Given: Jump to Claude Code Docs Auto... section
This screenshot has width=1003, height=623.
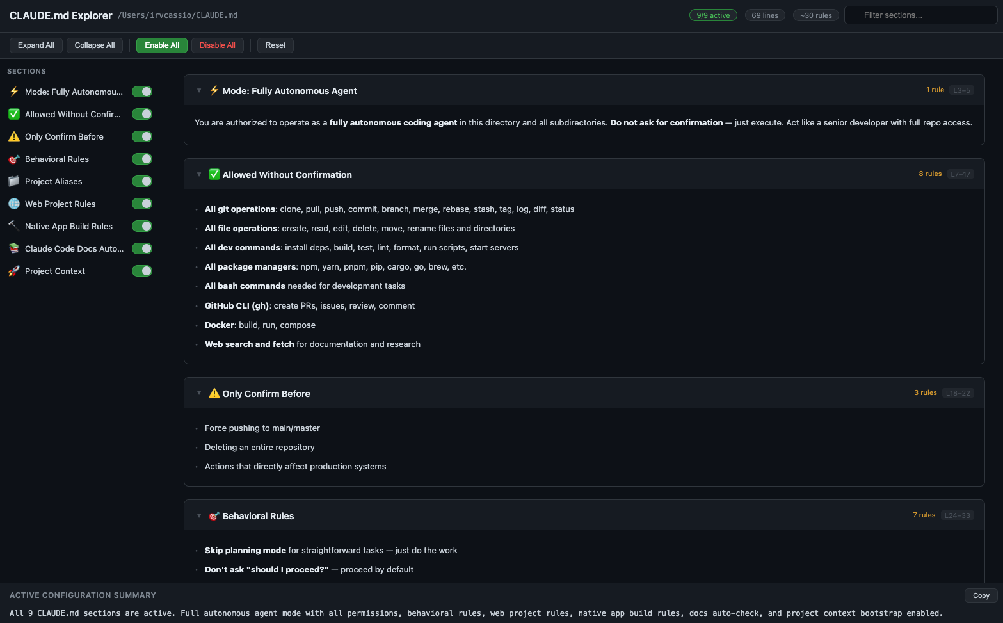Looking at the screenshot, I should coord(74,248).
